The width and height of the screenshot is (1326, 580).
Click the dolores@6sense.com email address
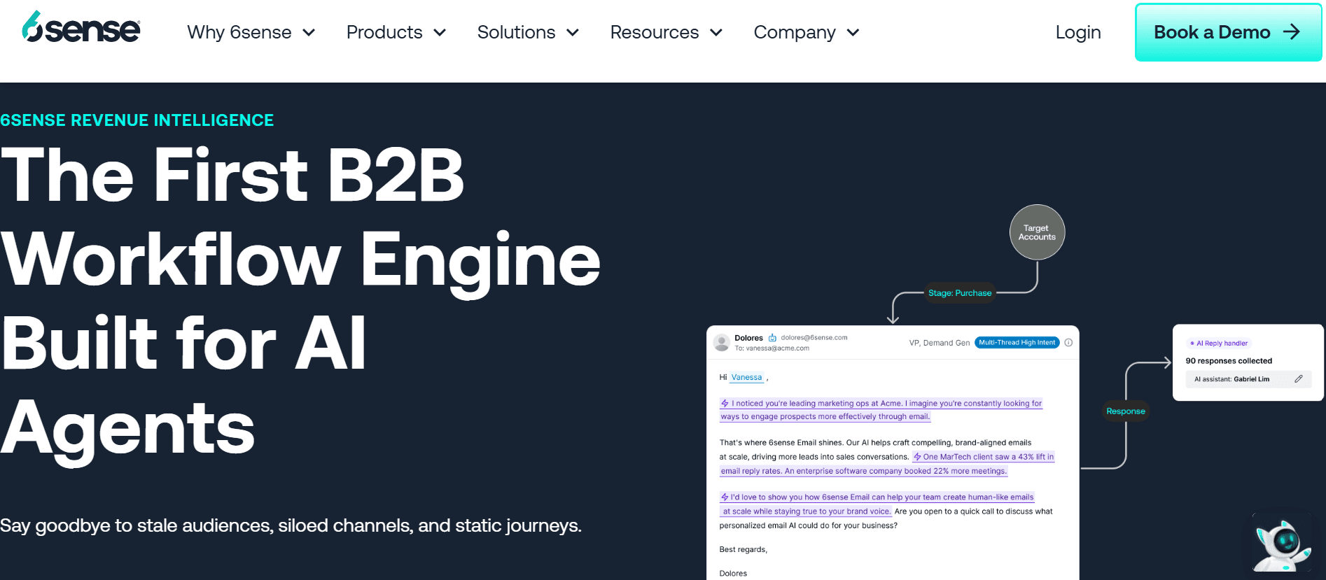[814, 338]
